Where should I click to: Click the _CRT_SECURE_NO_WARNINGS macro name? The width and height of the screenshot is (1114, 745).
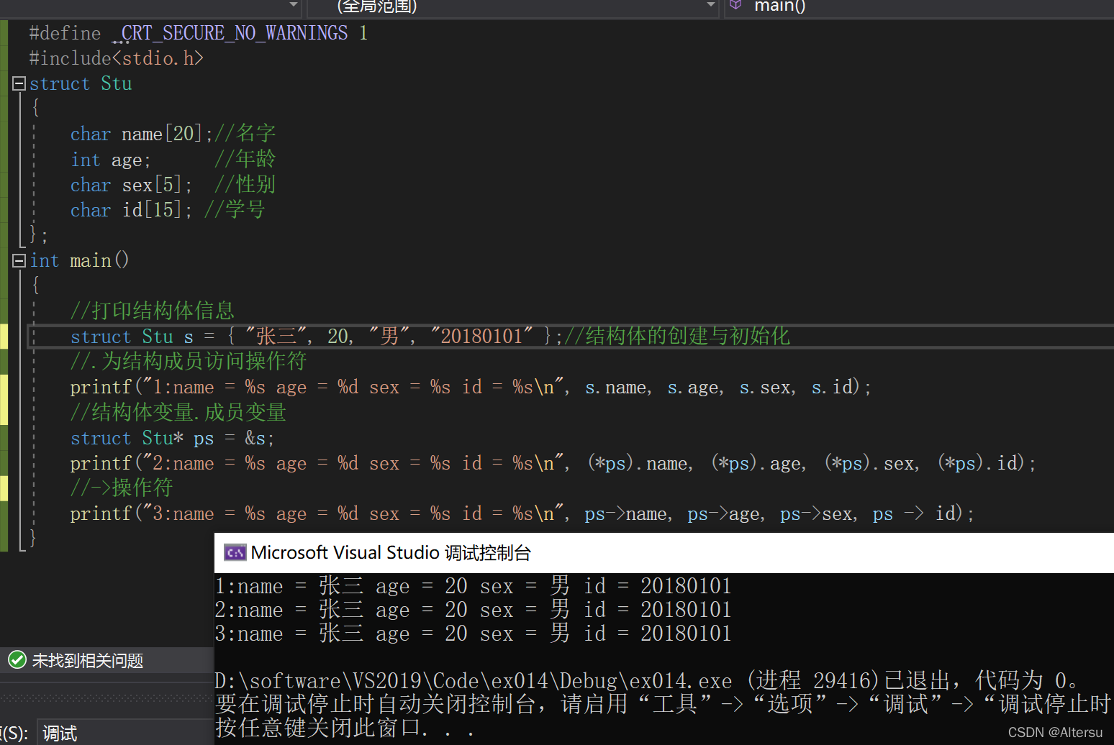[x=230, y=33]
